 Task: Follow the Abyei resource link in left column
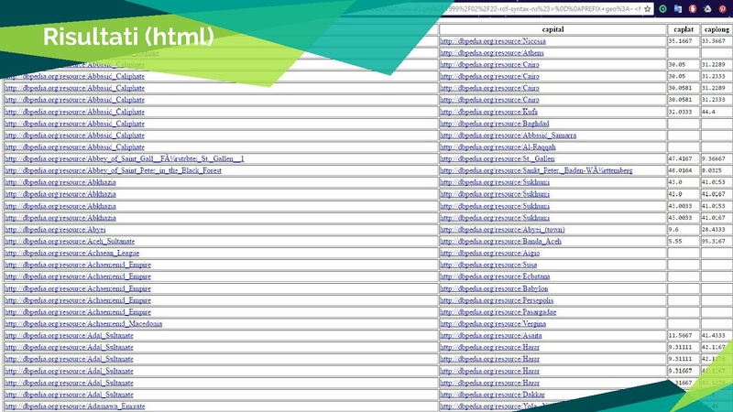tap(55, 230)
